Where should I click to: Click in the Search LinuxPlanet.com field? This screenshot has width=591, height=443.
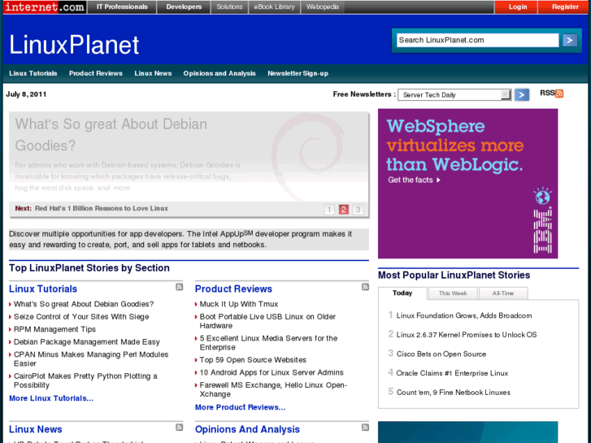click(477, 40)
